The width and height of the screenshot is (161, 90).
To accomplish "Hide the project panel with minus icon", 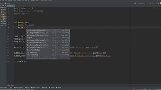I will [x=5, y=5].
